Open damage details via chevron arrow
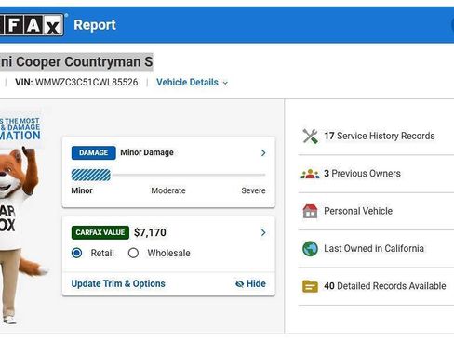 coord(263,152)
